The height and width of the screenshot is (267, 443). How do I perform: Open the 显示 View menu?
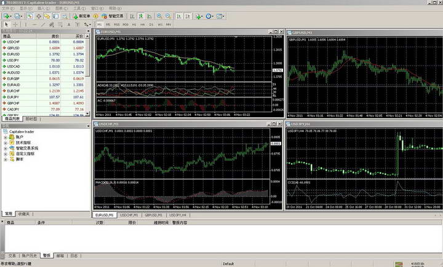pos(26,9)
